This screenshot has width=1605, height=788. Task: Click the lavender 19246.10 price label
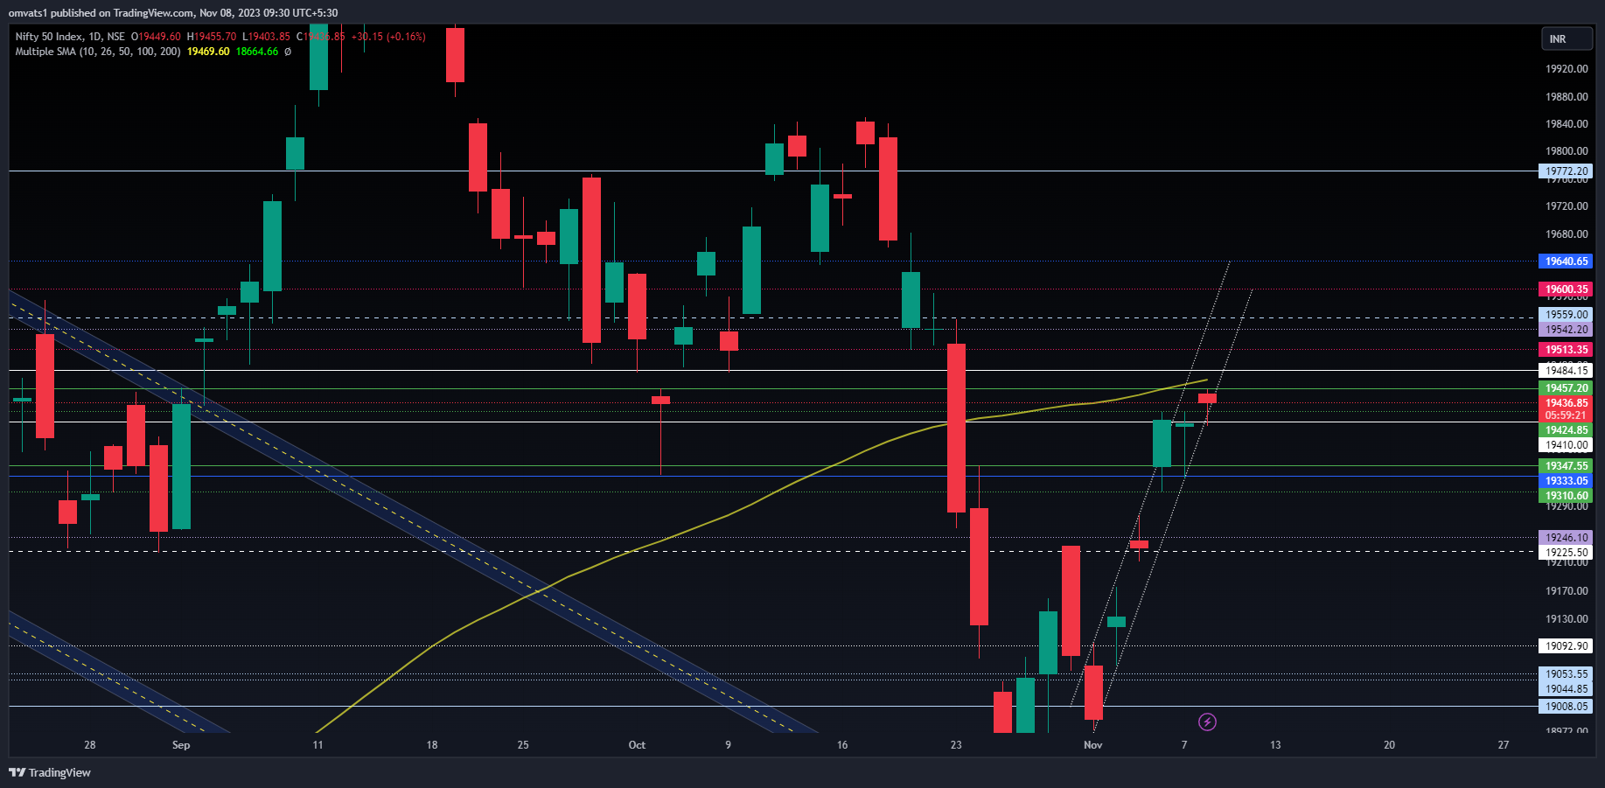coord(1566,538)
